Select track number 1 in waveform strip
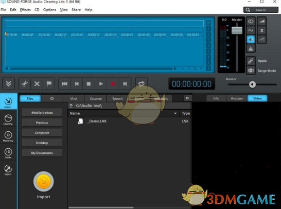The height and width of the screenshot is (209, 281). [x=208, y=28]
